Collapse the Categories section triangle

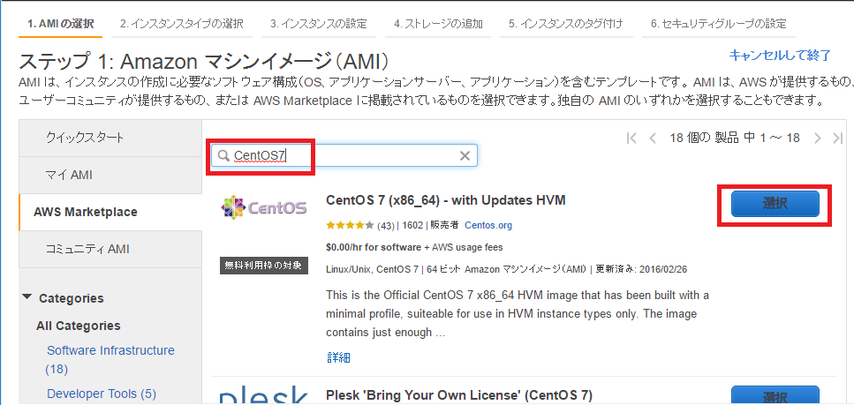pos(27,297)
